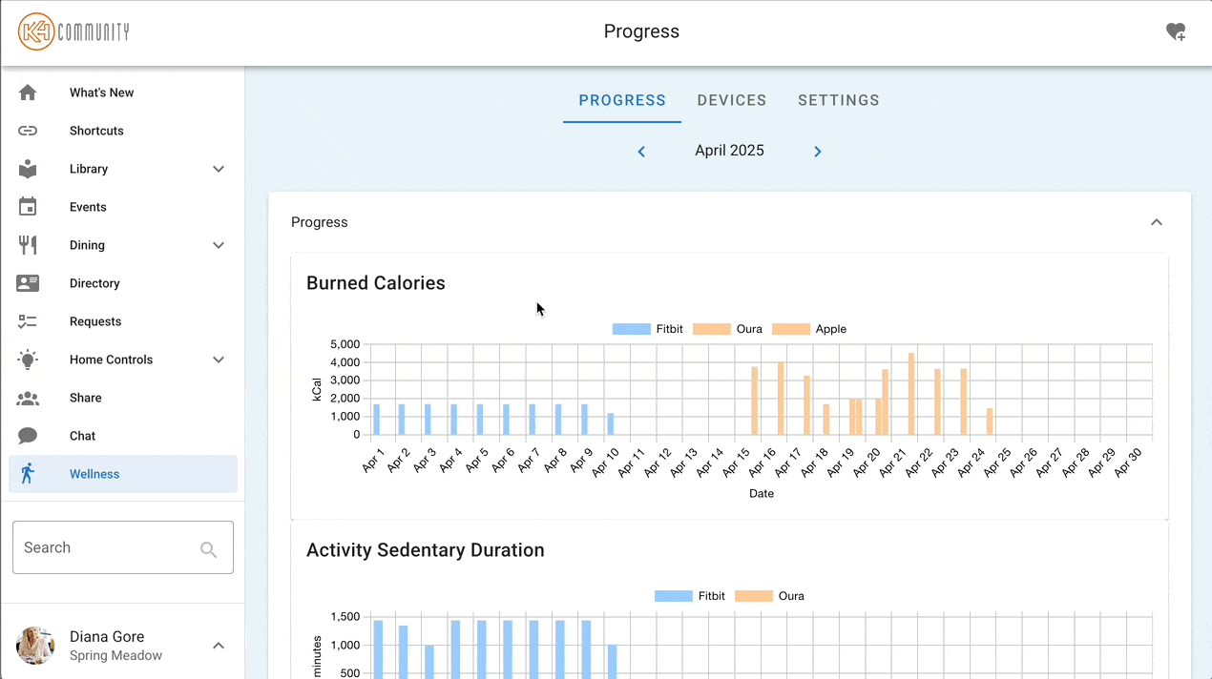
Task: Click the Search input field
Action: pyautogui.click(x=123, y=547)
